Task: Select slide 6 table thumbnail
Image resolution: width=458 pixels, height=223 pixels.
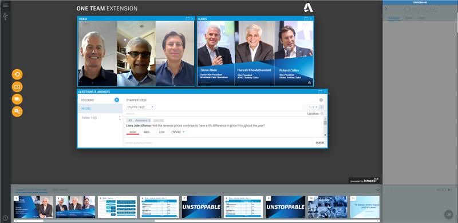Action: point(160,207)
